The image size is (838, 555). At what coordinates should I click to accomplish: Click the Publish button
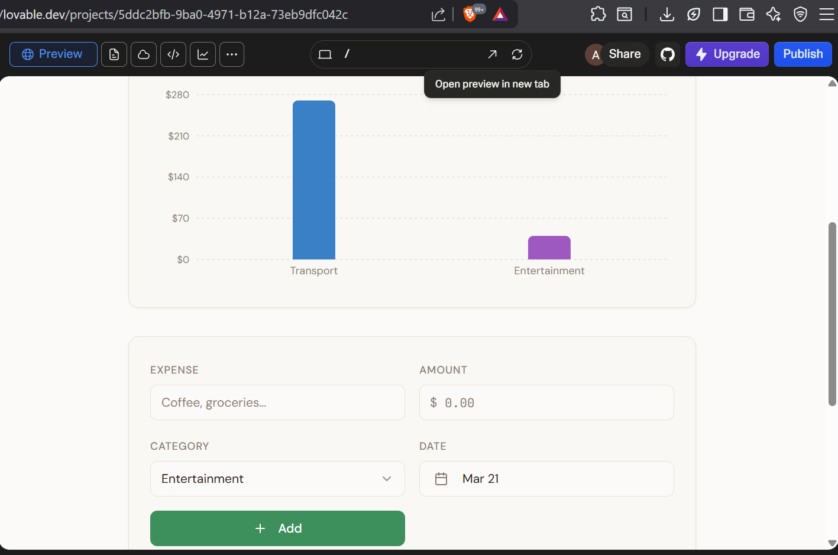803,54
